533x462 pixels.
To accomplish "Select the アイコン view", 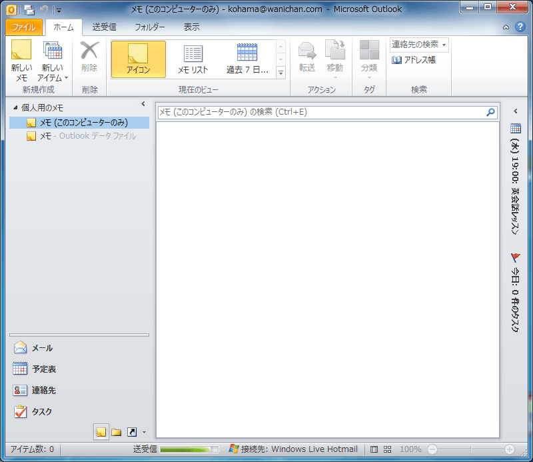I will (139, 59).
